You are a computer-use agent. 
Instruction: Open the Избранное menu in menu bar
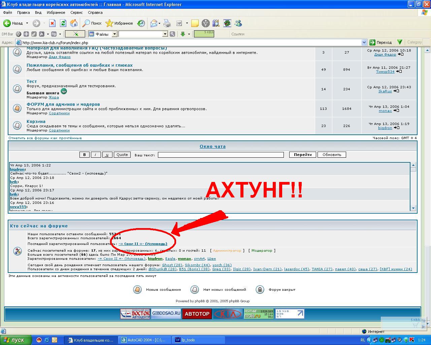click(56, 12)
